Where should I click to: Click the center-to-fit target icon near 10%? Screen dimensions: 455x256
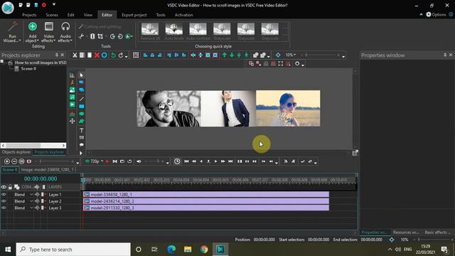(278, 55)
